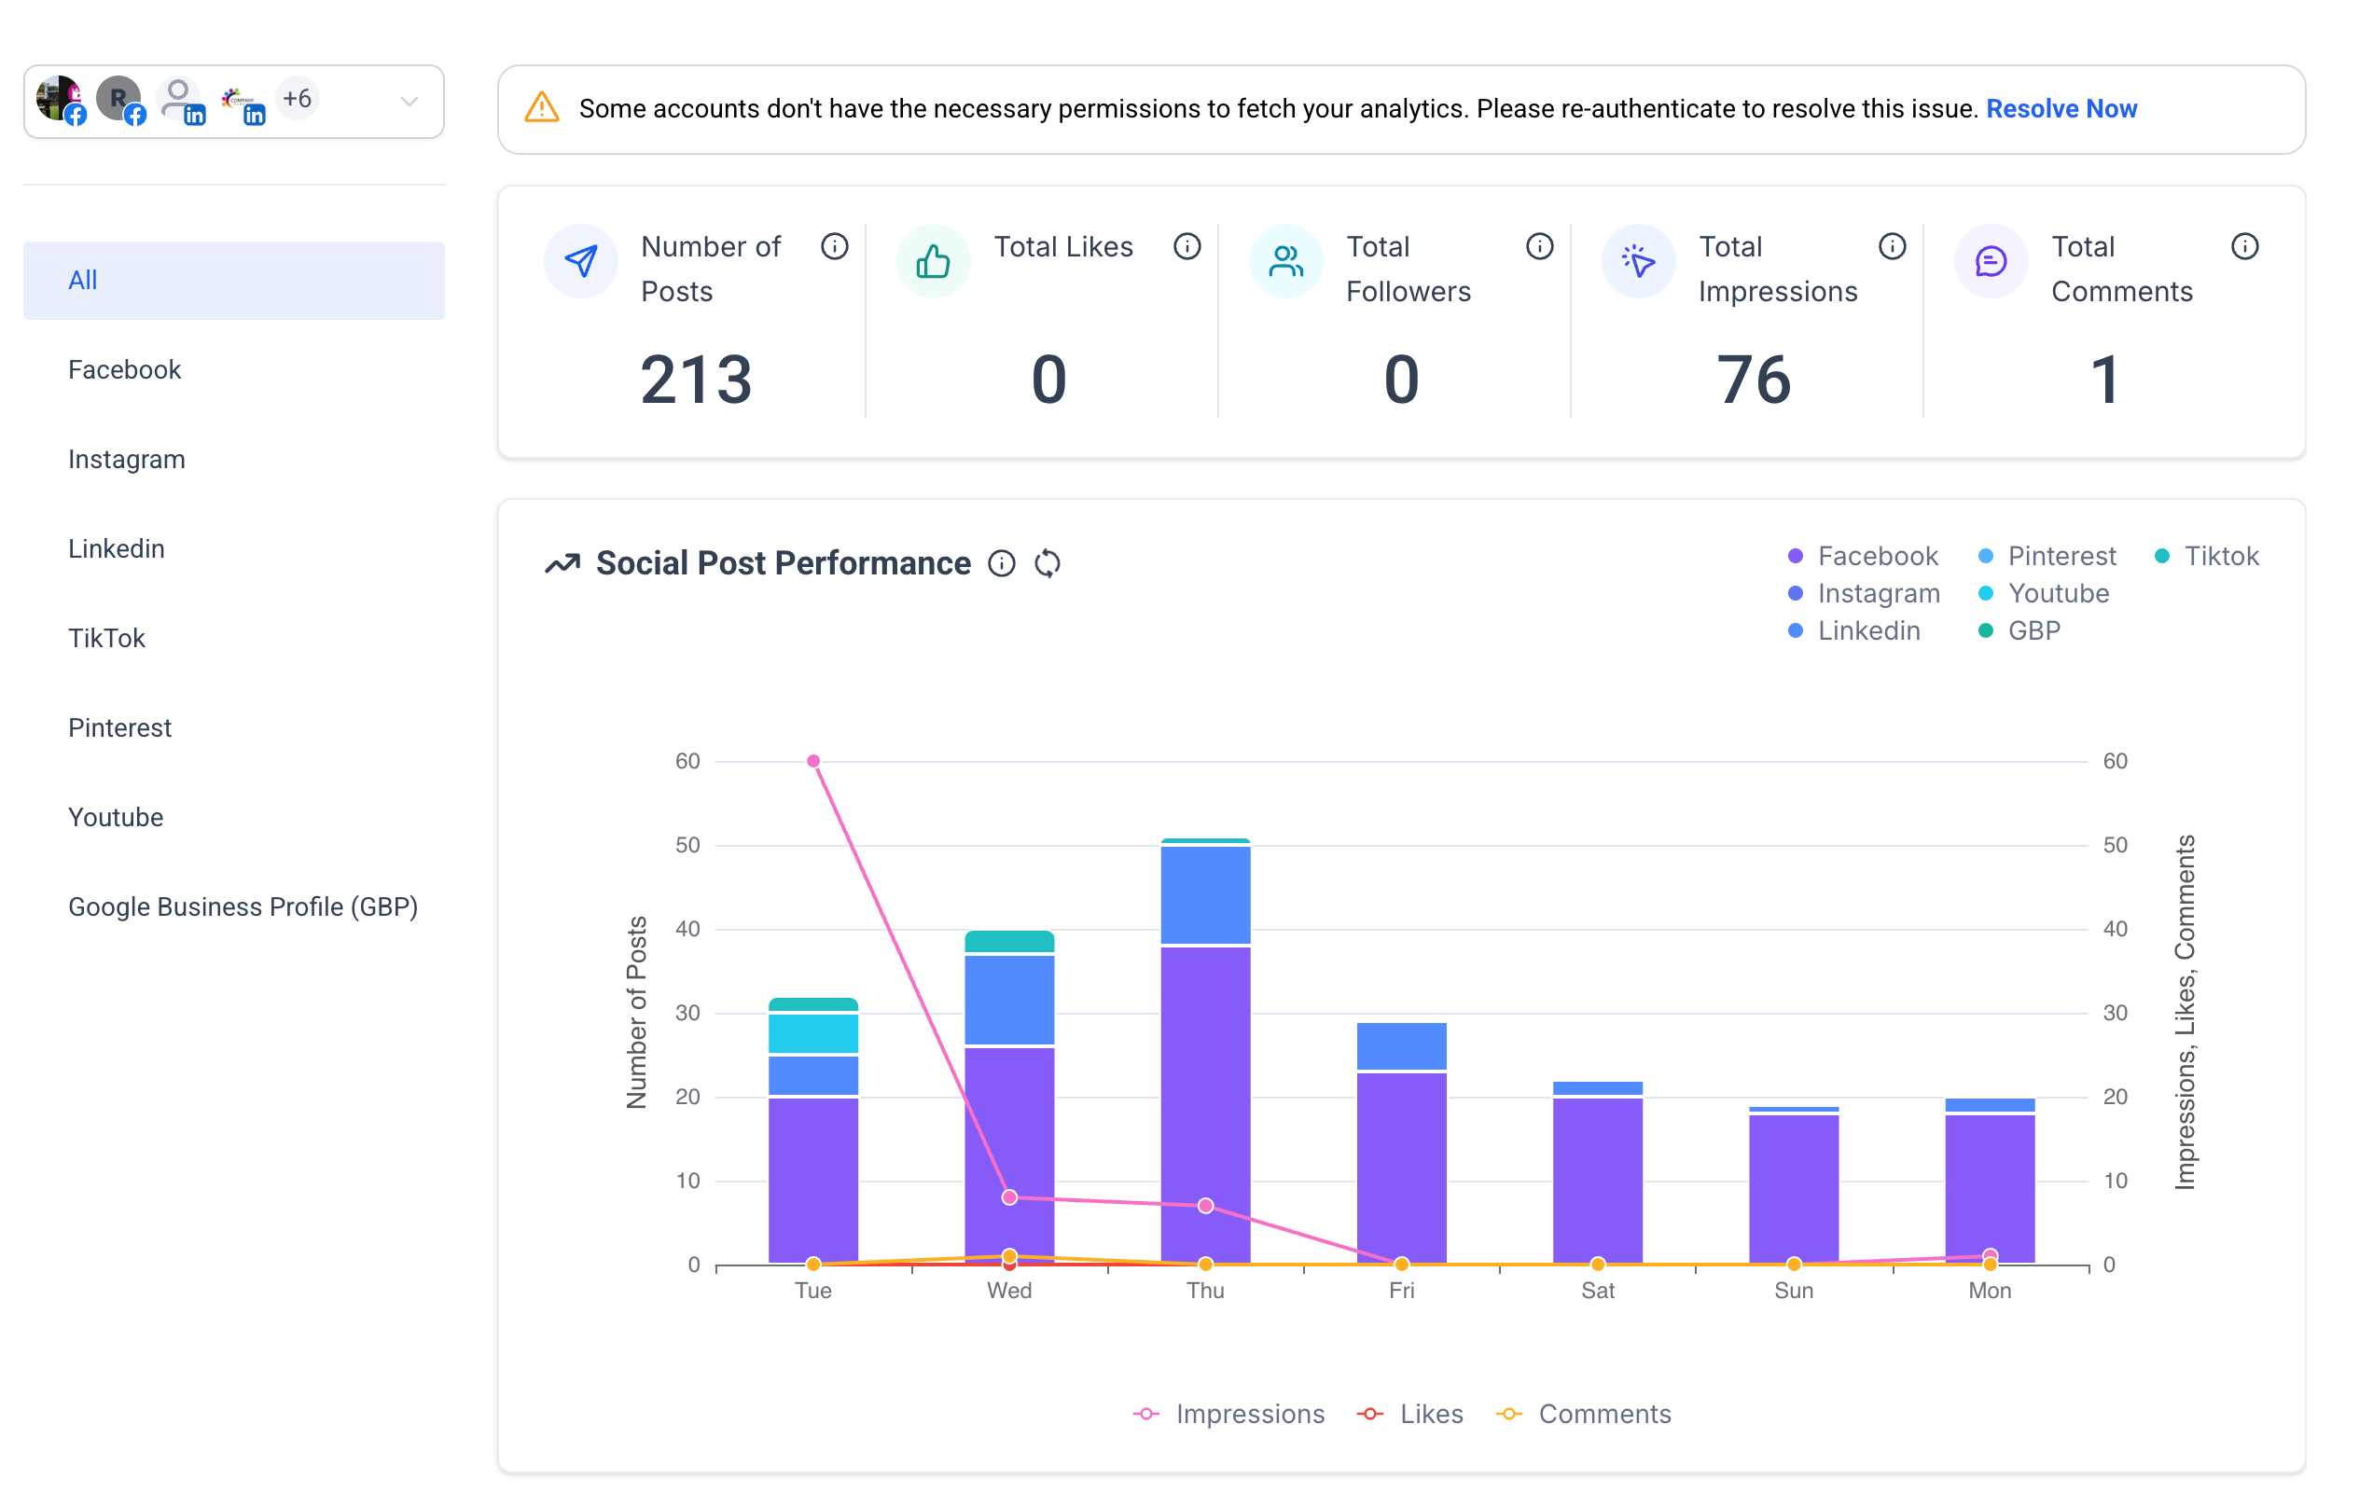Screen dimensions: 2373x1507
Task: Refresh Social Post Performance chart
Action: coord(1048,563)
